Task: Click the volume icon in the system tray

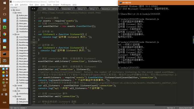Action: pos(7,82)
